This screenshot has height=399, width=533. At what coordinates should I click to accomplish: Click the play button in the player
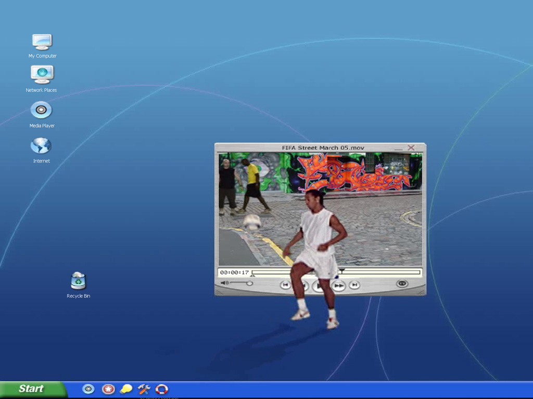[x=318, y=286]
